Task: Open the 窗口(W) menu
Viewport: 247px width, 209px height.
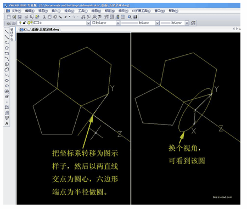Action: pyautogui.click(x=159, y=11)
